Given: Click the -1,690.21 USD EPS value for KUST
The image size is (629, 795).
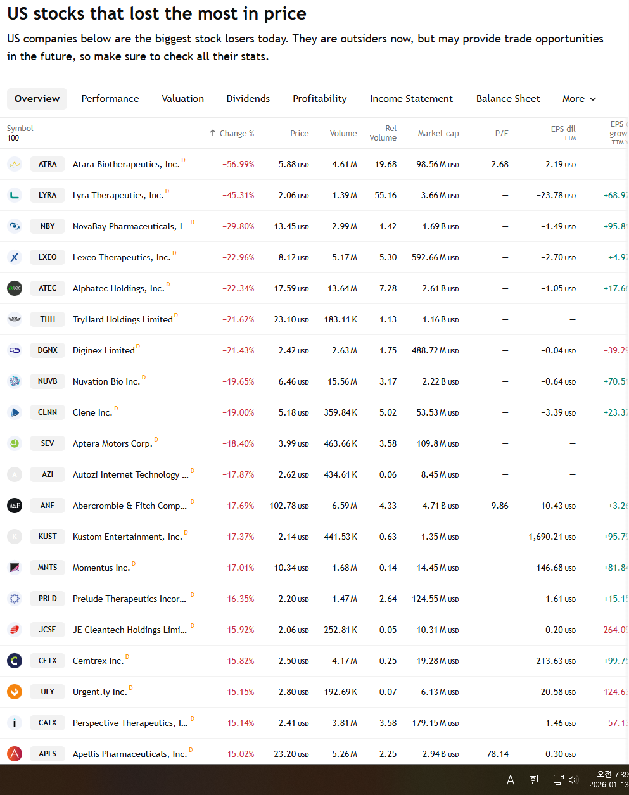Looking at the screenshot, I should [x=550, y=537].
